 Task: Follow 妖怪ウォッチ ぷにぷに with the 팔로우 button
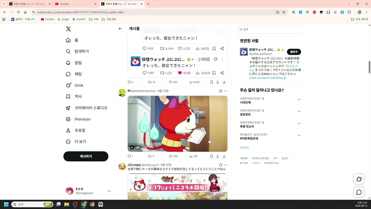pyautogui.click(x=294, y=52)
